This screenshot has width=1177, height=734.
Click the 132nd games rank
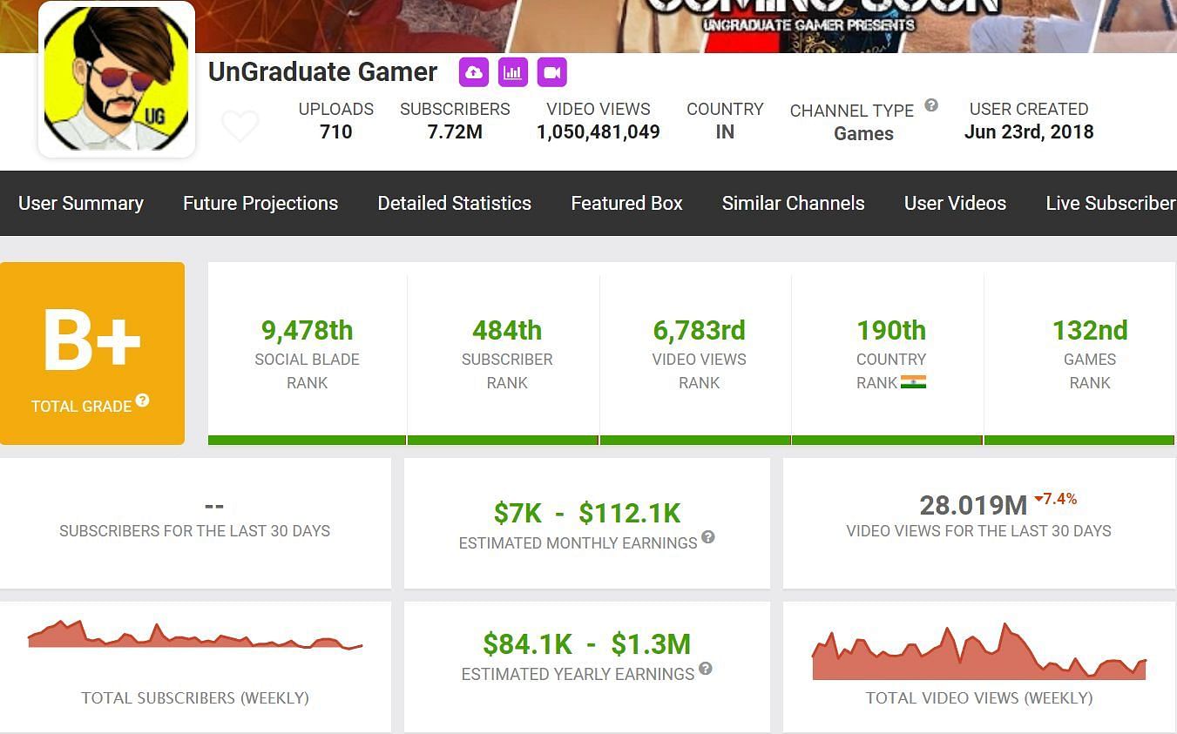pyautogui.click(x=1090, y=331)
